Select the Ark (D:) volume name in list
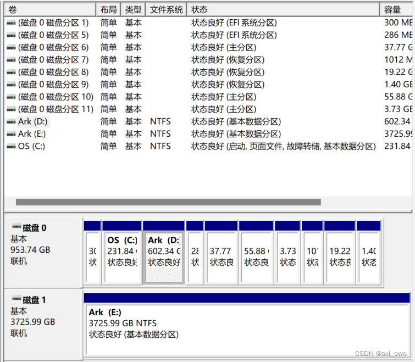Viewport: 415px width, 362px height. [x=32, y=121]
